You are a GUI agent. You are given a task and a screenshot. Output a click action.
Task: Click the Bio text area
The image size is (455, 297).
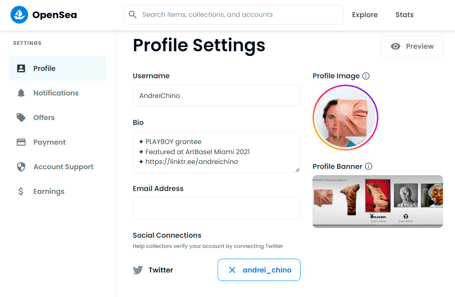pos(217,152)
